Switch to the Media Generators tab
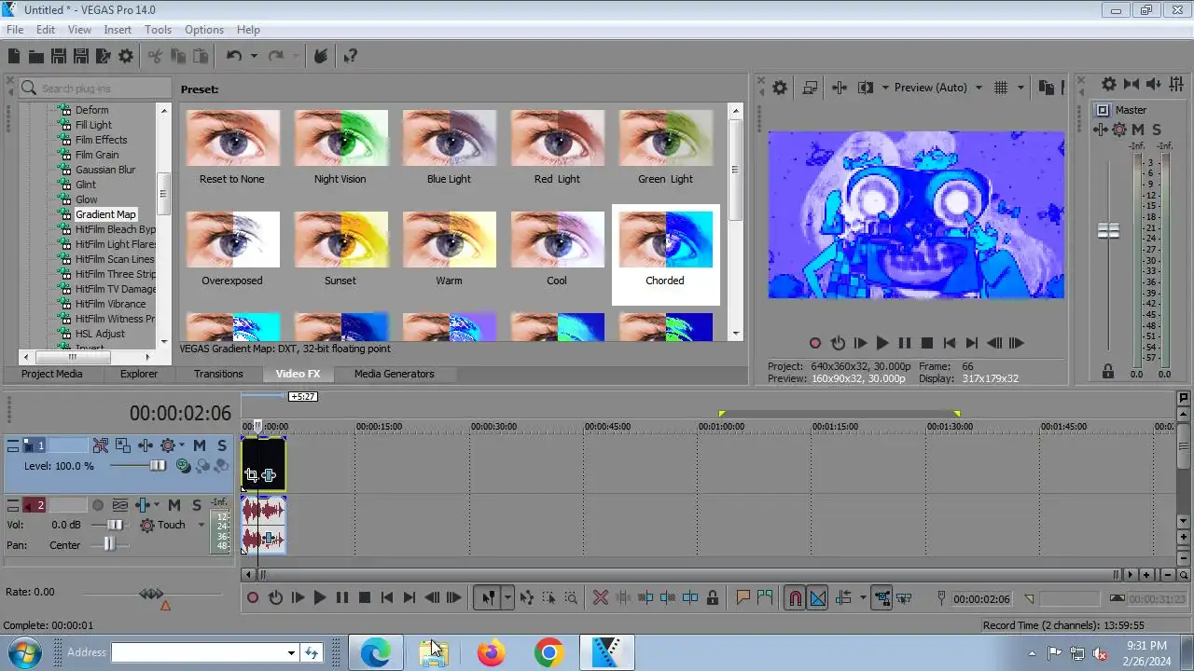Screen dimensions: 1194x671 point(394,374)
